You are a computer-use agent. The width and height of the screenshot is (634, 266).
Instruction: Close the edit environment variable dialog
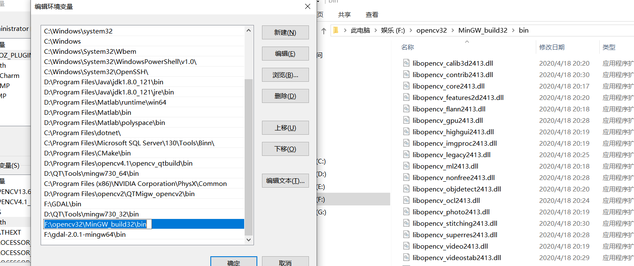coord(307,6)
